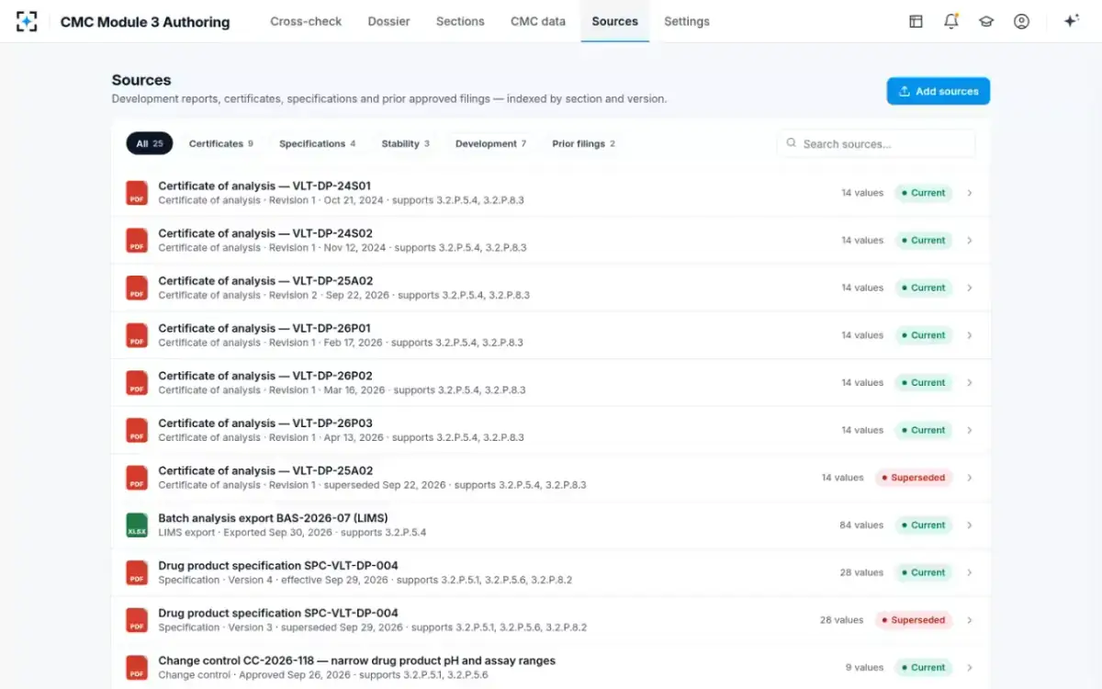Open the sparkle AI assistant icon
1102x689 pixels.
coord(1071,21)
